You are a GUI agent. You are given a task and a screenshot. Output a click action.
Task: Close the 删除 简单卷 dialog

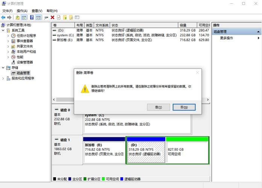197,73
